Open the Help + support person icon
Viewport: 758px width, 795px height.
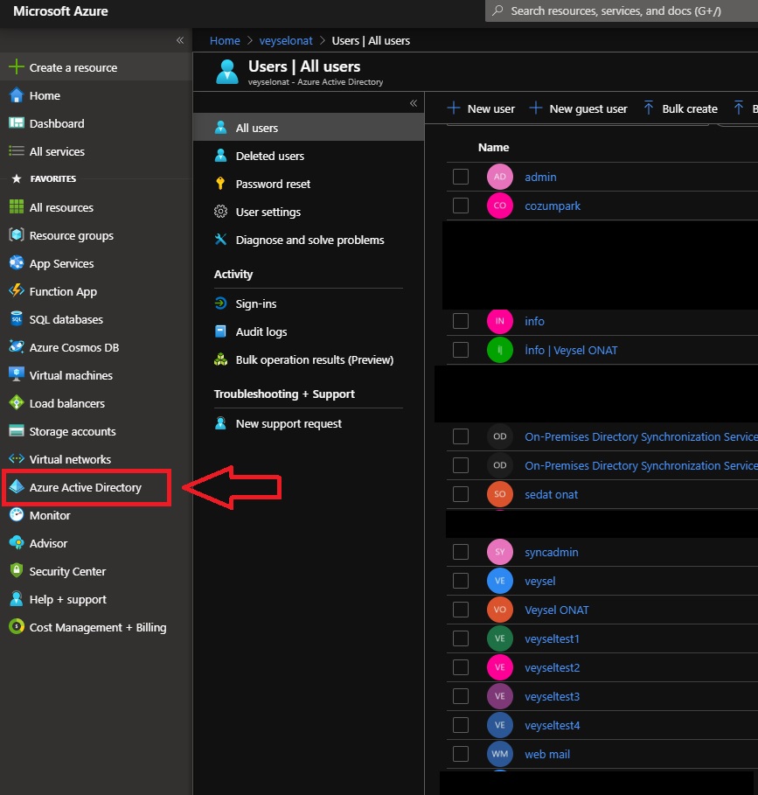point(17,599)
